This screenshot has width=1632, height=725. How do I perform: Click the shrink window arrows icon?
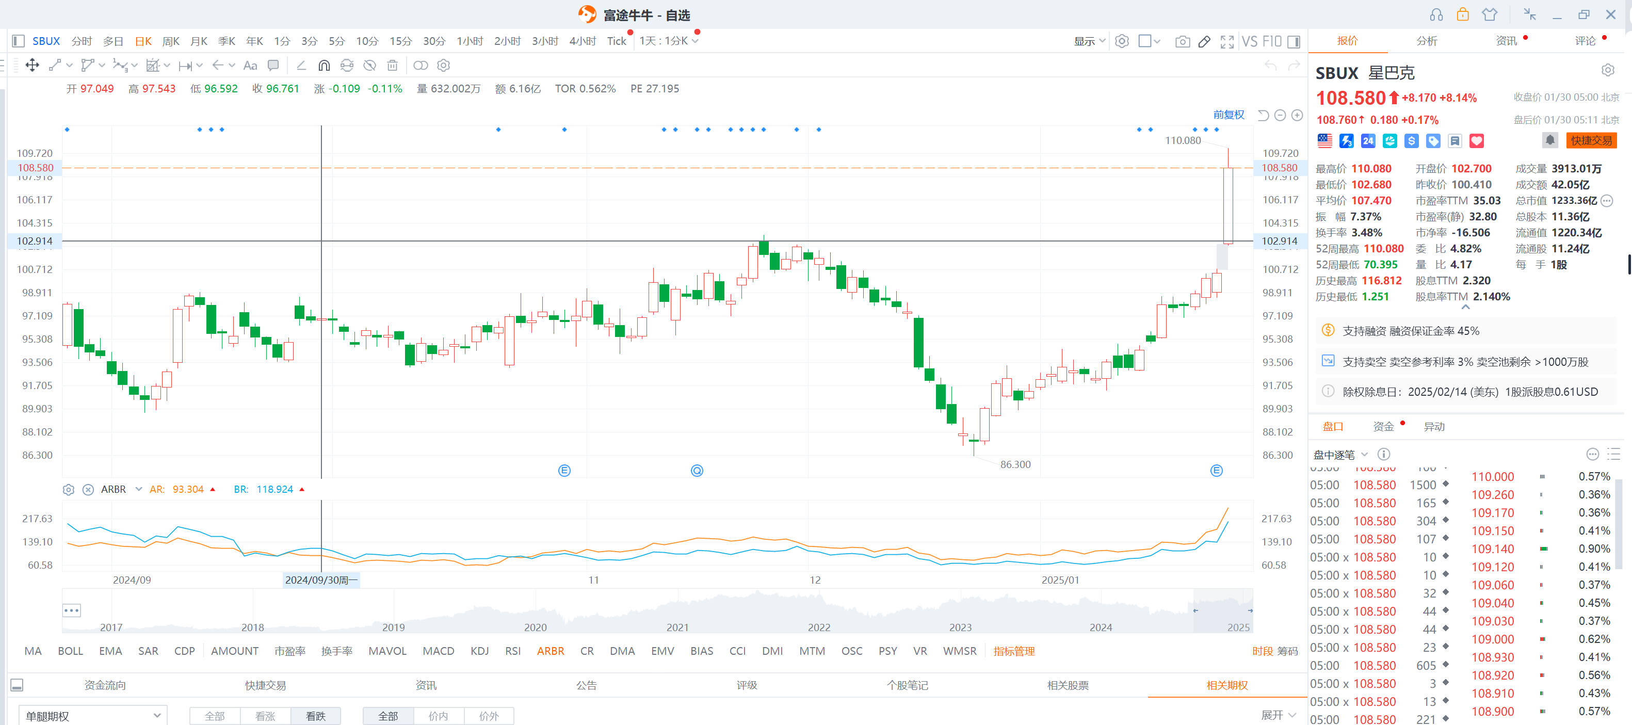click(1530, 14)
